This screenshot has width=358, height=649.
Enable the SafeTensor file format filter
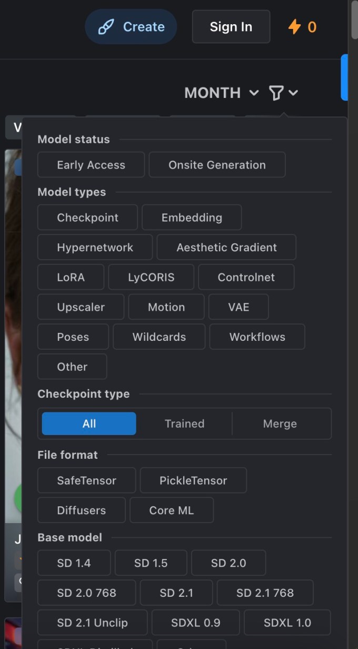point(86,480)
